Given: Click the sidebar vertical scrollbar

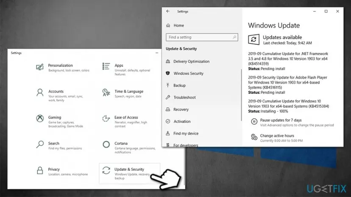Looking at the screenshot, I should pyautogui.click(x=241, y=95).
